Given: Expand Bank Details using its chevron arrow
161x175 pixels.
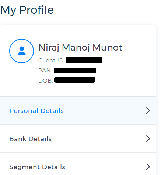Looking at the screenshot, I should (x=148, y=139).
